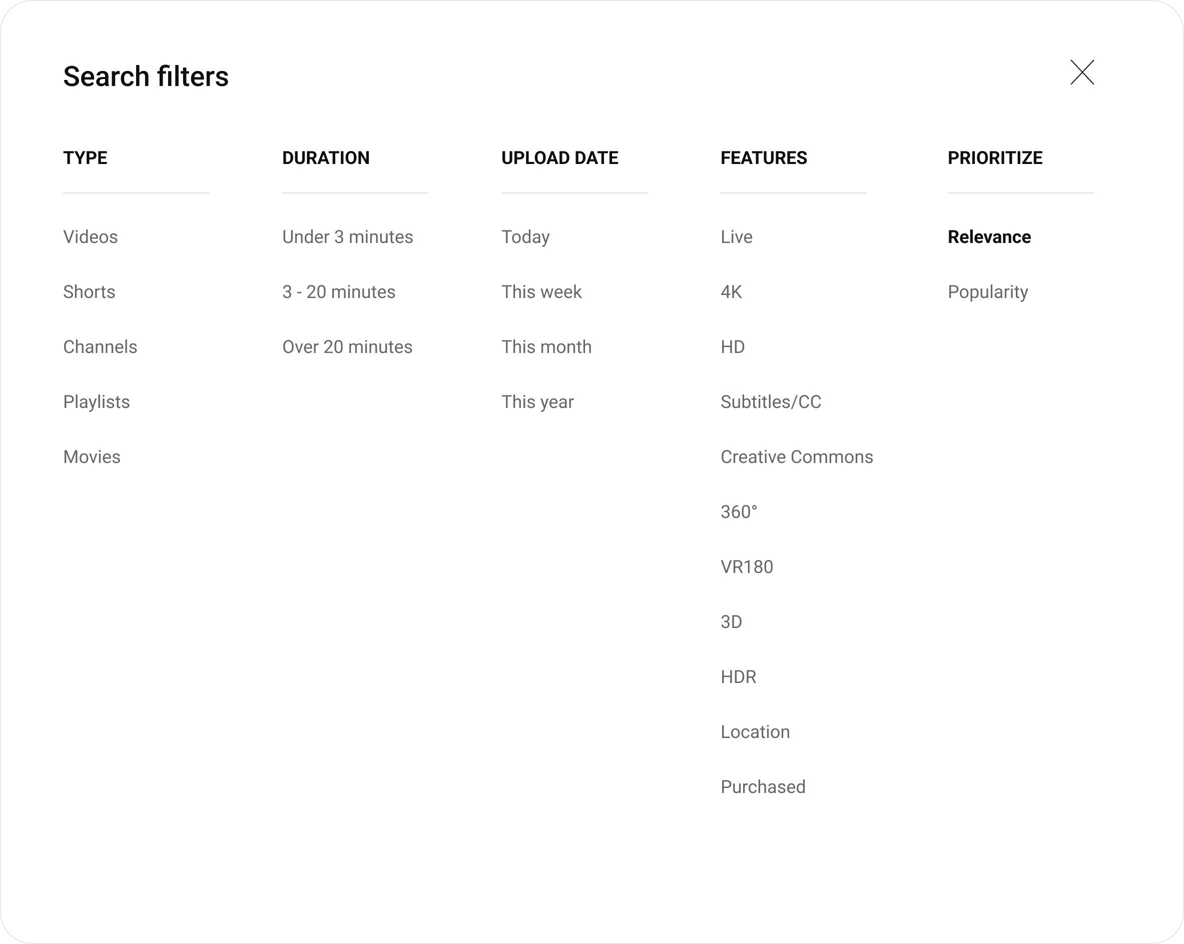This screenshot has width=1184, height=944.
Task: Select the 4K feature filter
Action: pos(731,292)
